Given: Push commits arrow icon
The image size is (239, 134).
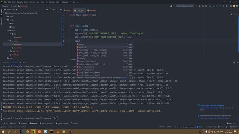Looking at the screenshot, I should click(220, 6).
